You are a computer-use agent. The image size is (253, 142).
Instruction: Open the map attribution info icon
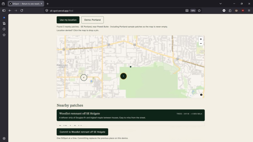(x=201, y=95)
